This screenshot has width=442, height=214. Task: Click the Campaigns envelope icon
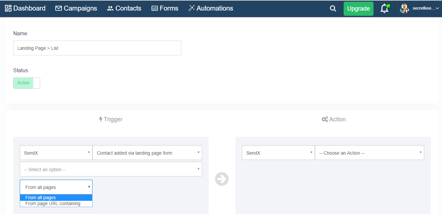coord(59,8)
